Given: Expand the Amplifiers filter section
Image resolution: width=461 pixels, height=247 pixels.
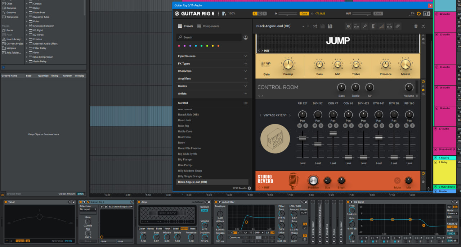Looking at the screenshot, I should click(212, 79).
